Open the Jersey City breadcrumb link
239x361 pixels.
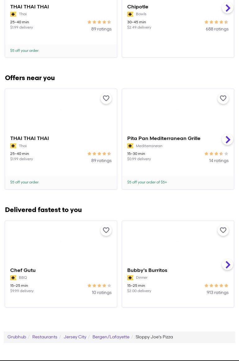tap(75, 337)
